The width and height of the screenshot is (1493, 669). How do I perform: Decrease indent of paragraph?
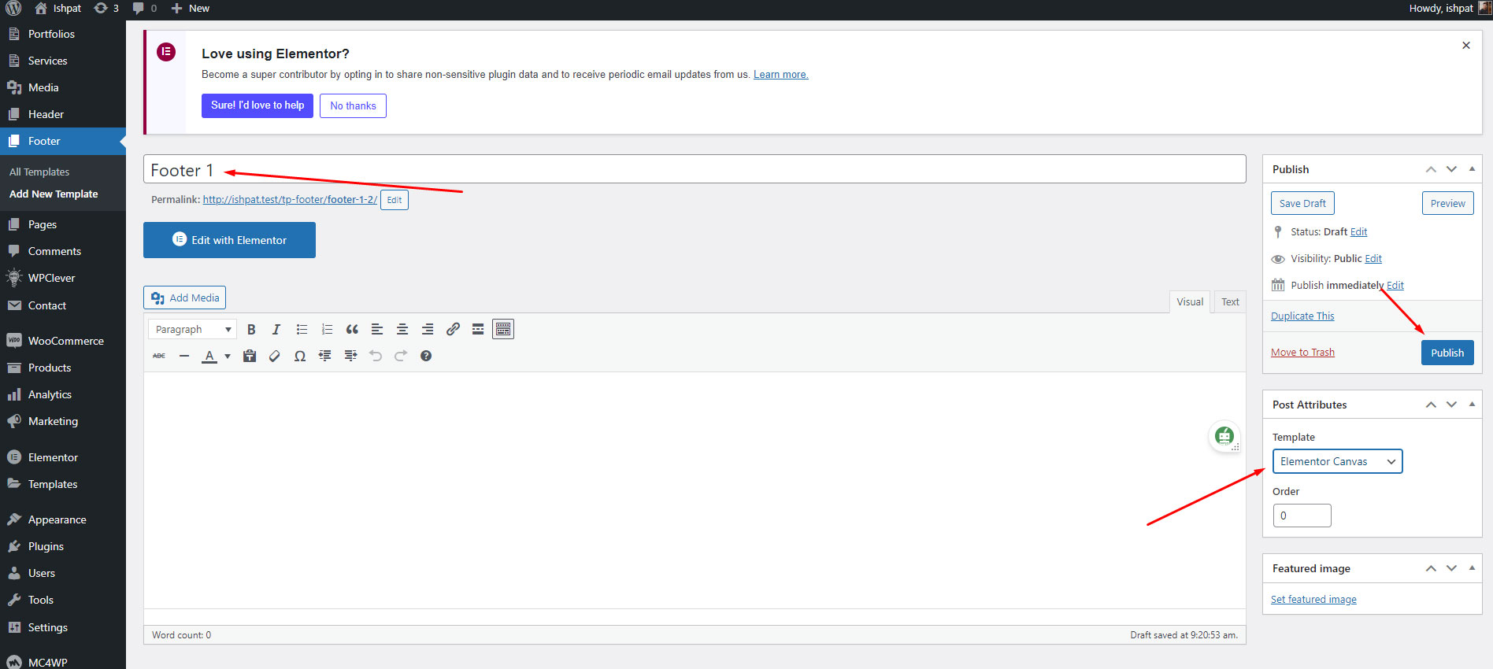tap(325, 356)
